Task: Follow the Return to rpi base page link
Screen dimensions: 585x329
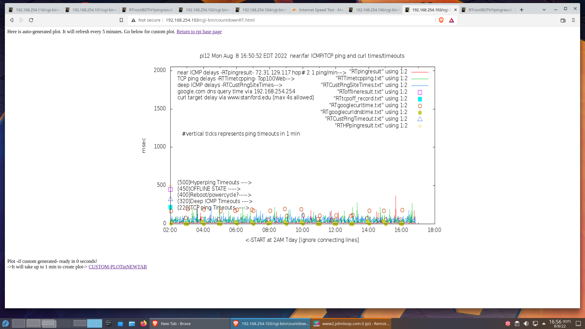Action: coord(199,32)
